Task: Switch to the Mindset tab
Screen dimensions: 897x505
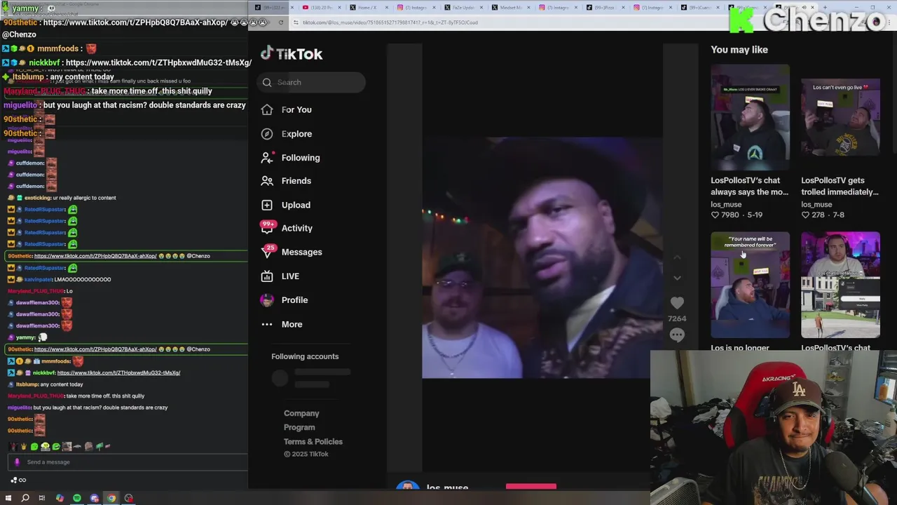Action: point(511,8)
